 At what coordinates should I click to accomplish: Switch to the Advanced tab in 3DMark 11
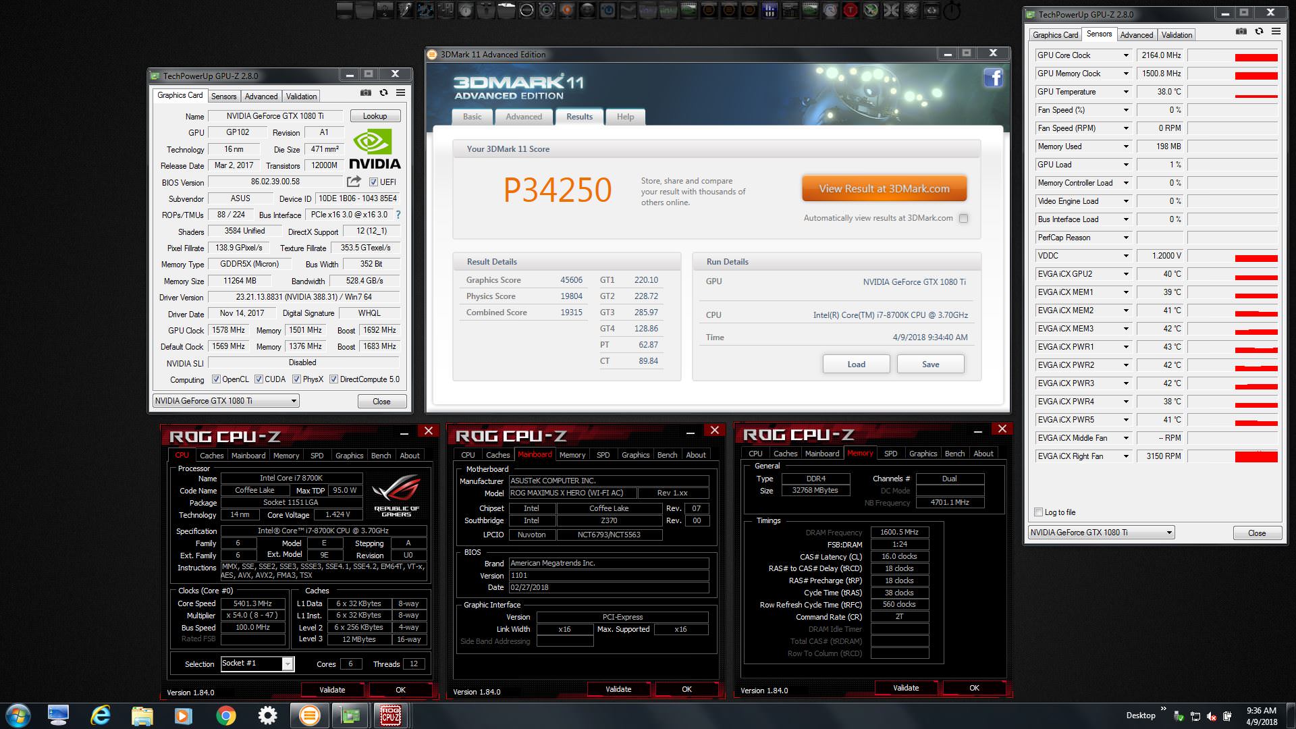(x=524, y=117)
